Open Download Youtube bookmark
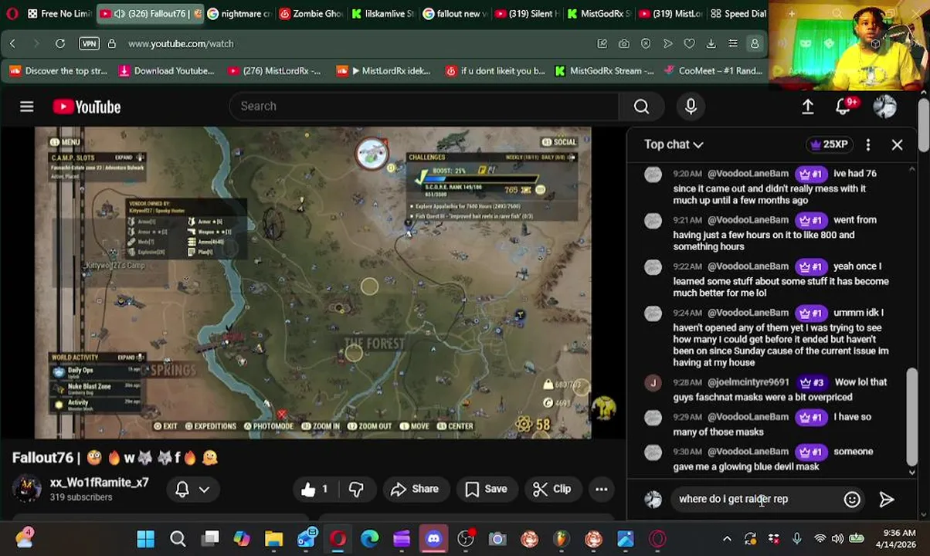The height and width of the screenshot is (556, 930). click(x=166, y=71)
